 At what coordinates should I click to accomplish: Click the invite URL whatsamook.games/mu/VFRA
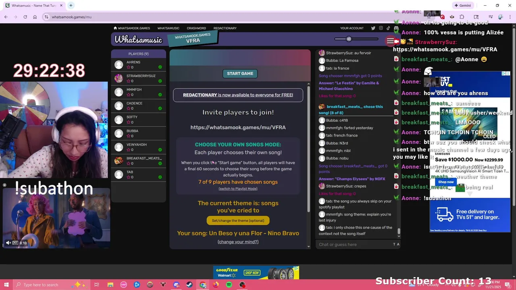(238, 127)
